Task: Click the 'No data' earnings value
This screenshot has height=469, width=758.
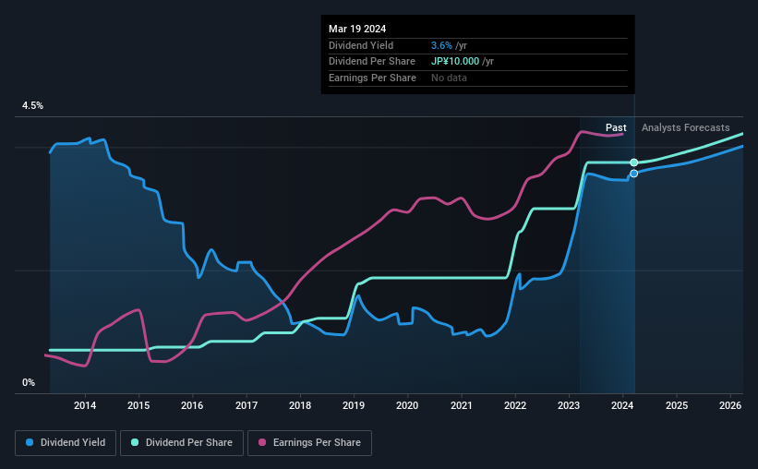Action: (449, 78)
